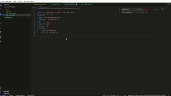
Task: Go to next match in find widget
Action: 153,10
